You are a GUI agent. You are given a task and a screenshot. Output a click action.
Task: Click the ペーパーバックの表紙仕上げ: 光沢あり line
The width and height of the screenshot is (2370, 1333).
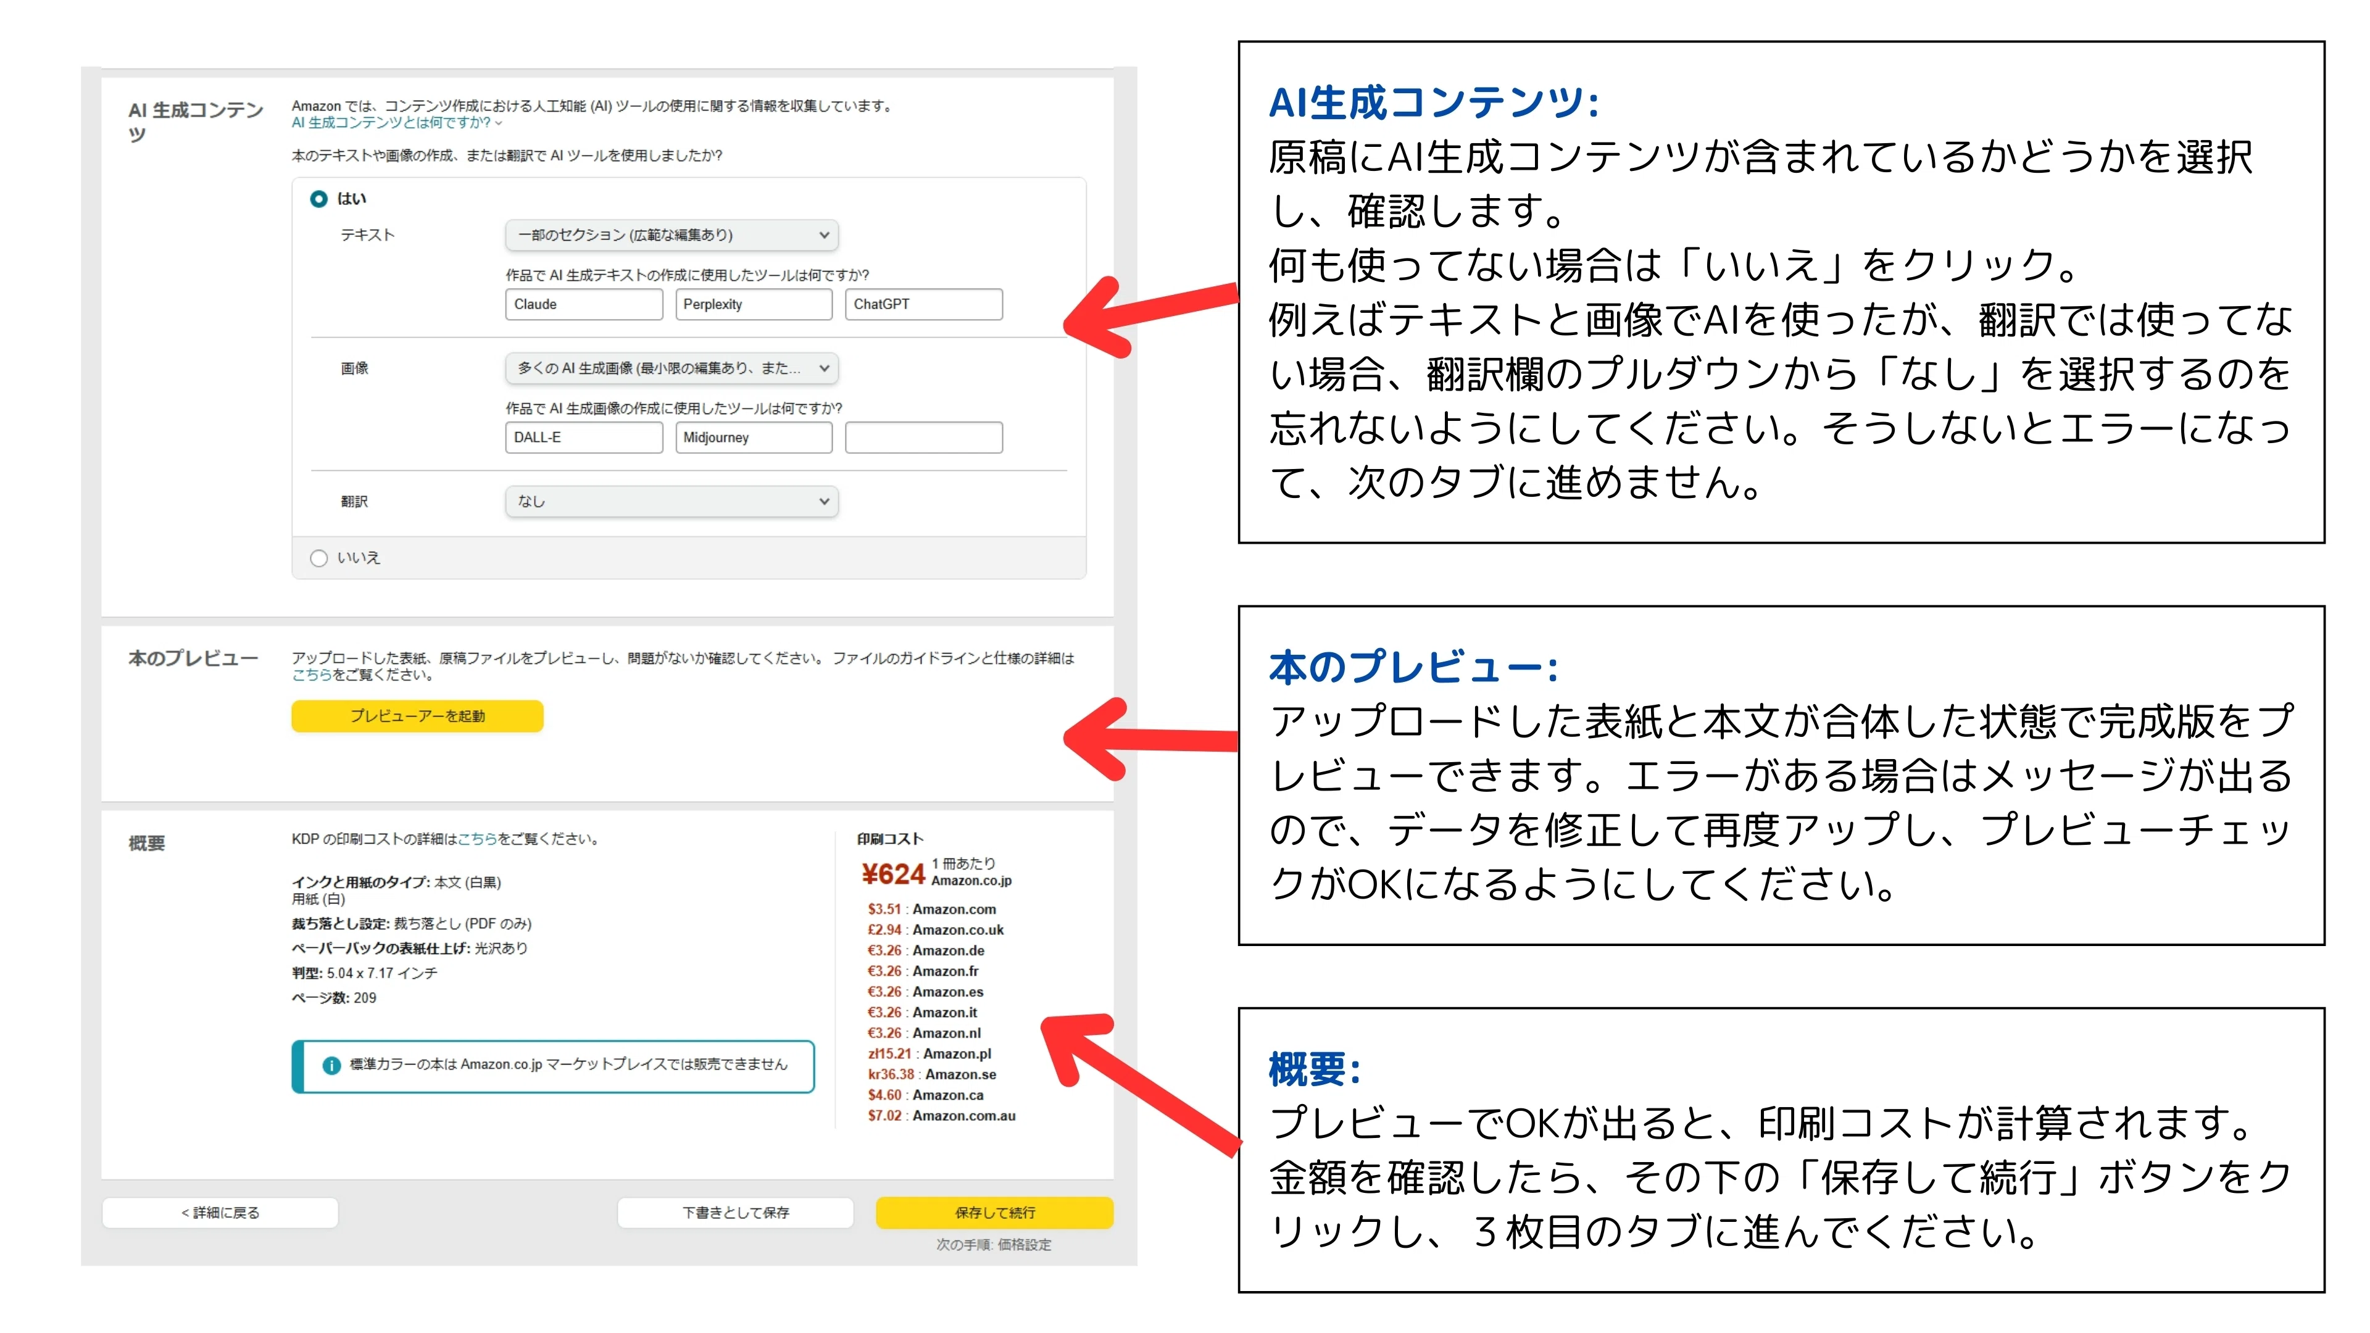tap(409, 949)
